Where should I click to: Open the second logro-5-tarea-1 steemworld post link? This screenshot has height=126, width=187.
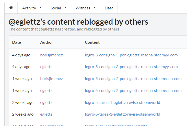(122, 114)
